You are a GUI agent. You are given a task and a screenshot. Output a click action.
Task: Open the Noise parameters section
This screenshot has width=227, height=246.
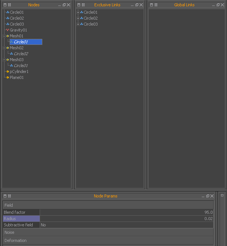(x=108, y=232)
